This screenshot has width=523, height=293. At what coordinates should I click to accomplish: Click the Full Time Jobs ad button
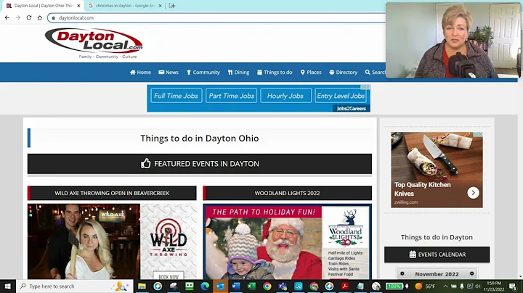[x=176, y=96]
